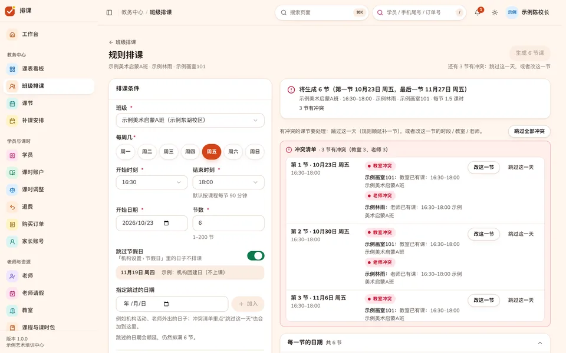Click the 课程与课时包 icon
This screenshot has width=566, height=353.
pyautogui.click(x=12, y=328)
